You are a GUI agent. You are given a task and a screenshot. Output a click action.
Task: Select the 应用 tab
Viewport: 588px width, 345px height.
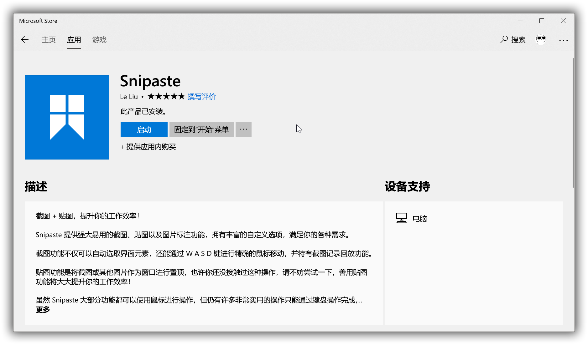pos(74,40)
